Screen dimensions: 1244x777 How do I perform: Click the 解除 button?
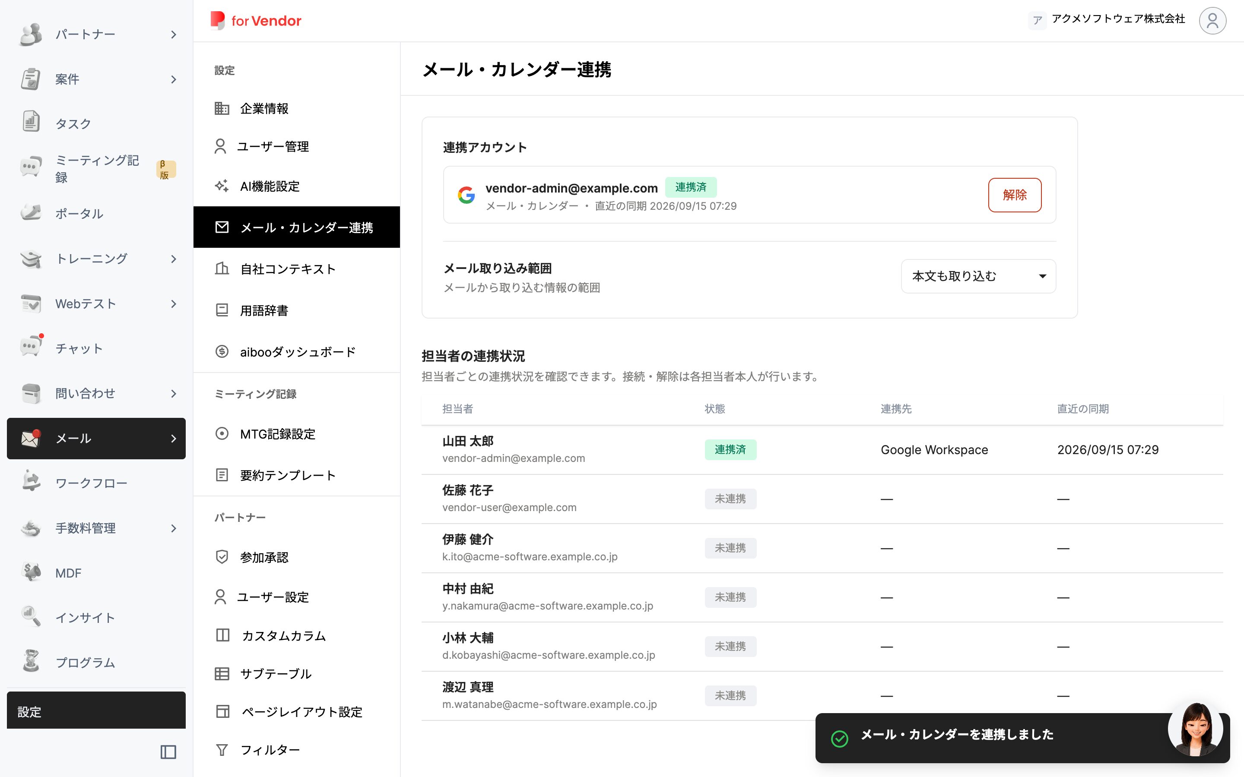[x=1014, y=195]
